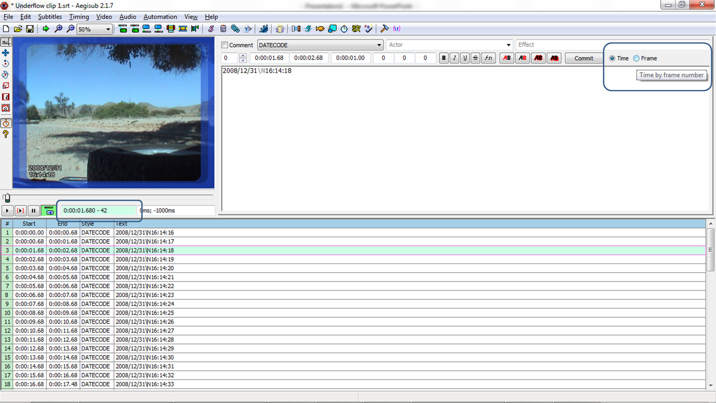Jump video to subtitle start icon
The image size is (716, 403).
coord(123,29)
